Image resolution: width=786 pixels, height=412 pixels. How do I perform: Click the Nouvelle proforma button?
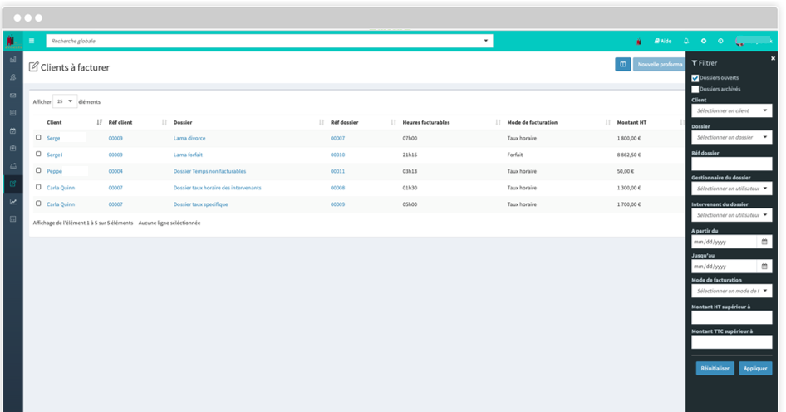click(659, 64)
